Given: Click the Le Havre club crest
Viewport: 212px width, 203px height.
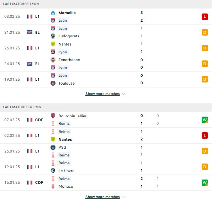Looking at the screenshot, I should 53,171.
